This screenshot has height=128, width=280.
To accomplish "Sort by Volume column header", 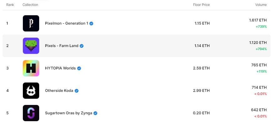I will [261, 5].
